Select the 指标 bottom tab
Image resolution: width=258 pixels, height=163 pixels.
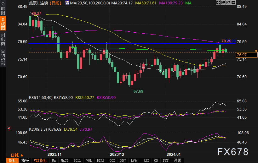tap(12, 160)
